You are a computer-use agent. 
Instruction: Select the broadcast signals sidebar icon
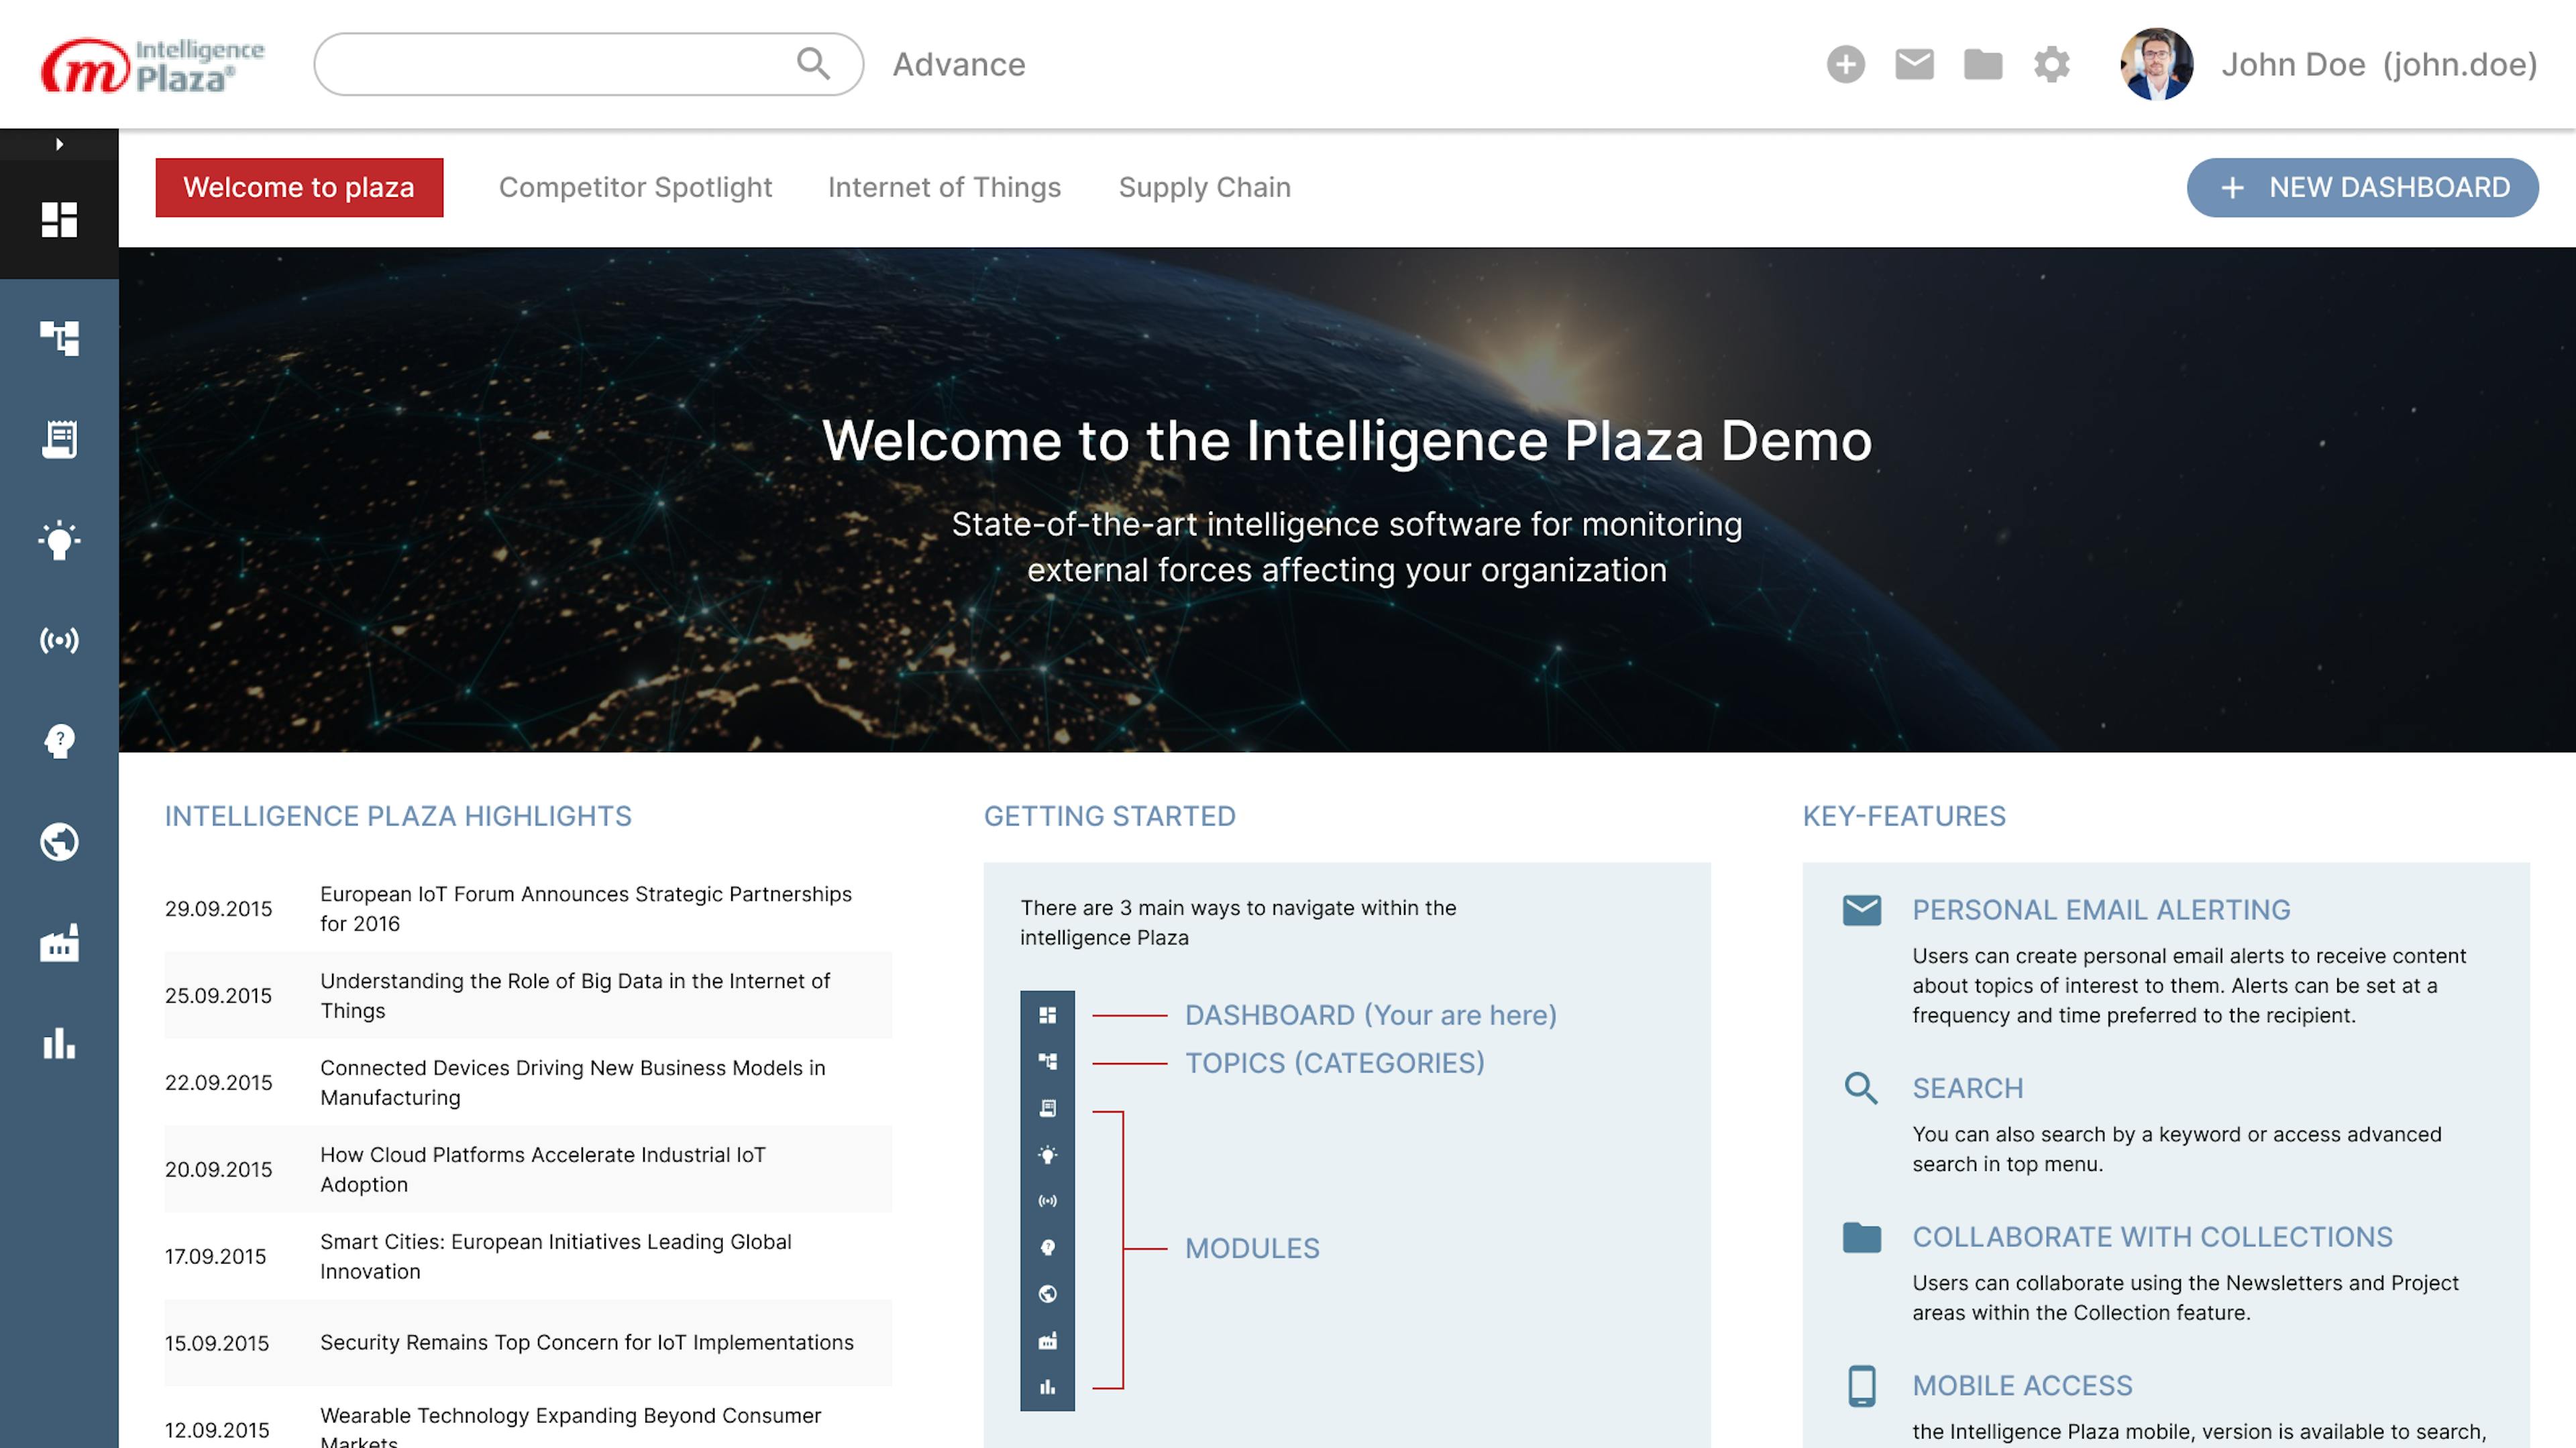click(59, 640)
